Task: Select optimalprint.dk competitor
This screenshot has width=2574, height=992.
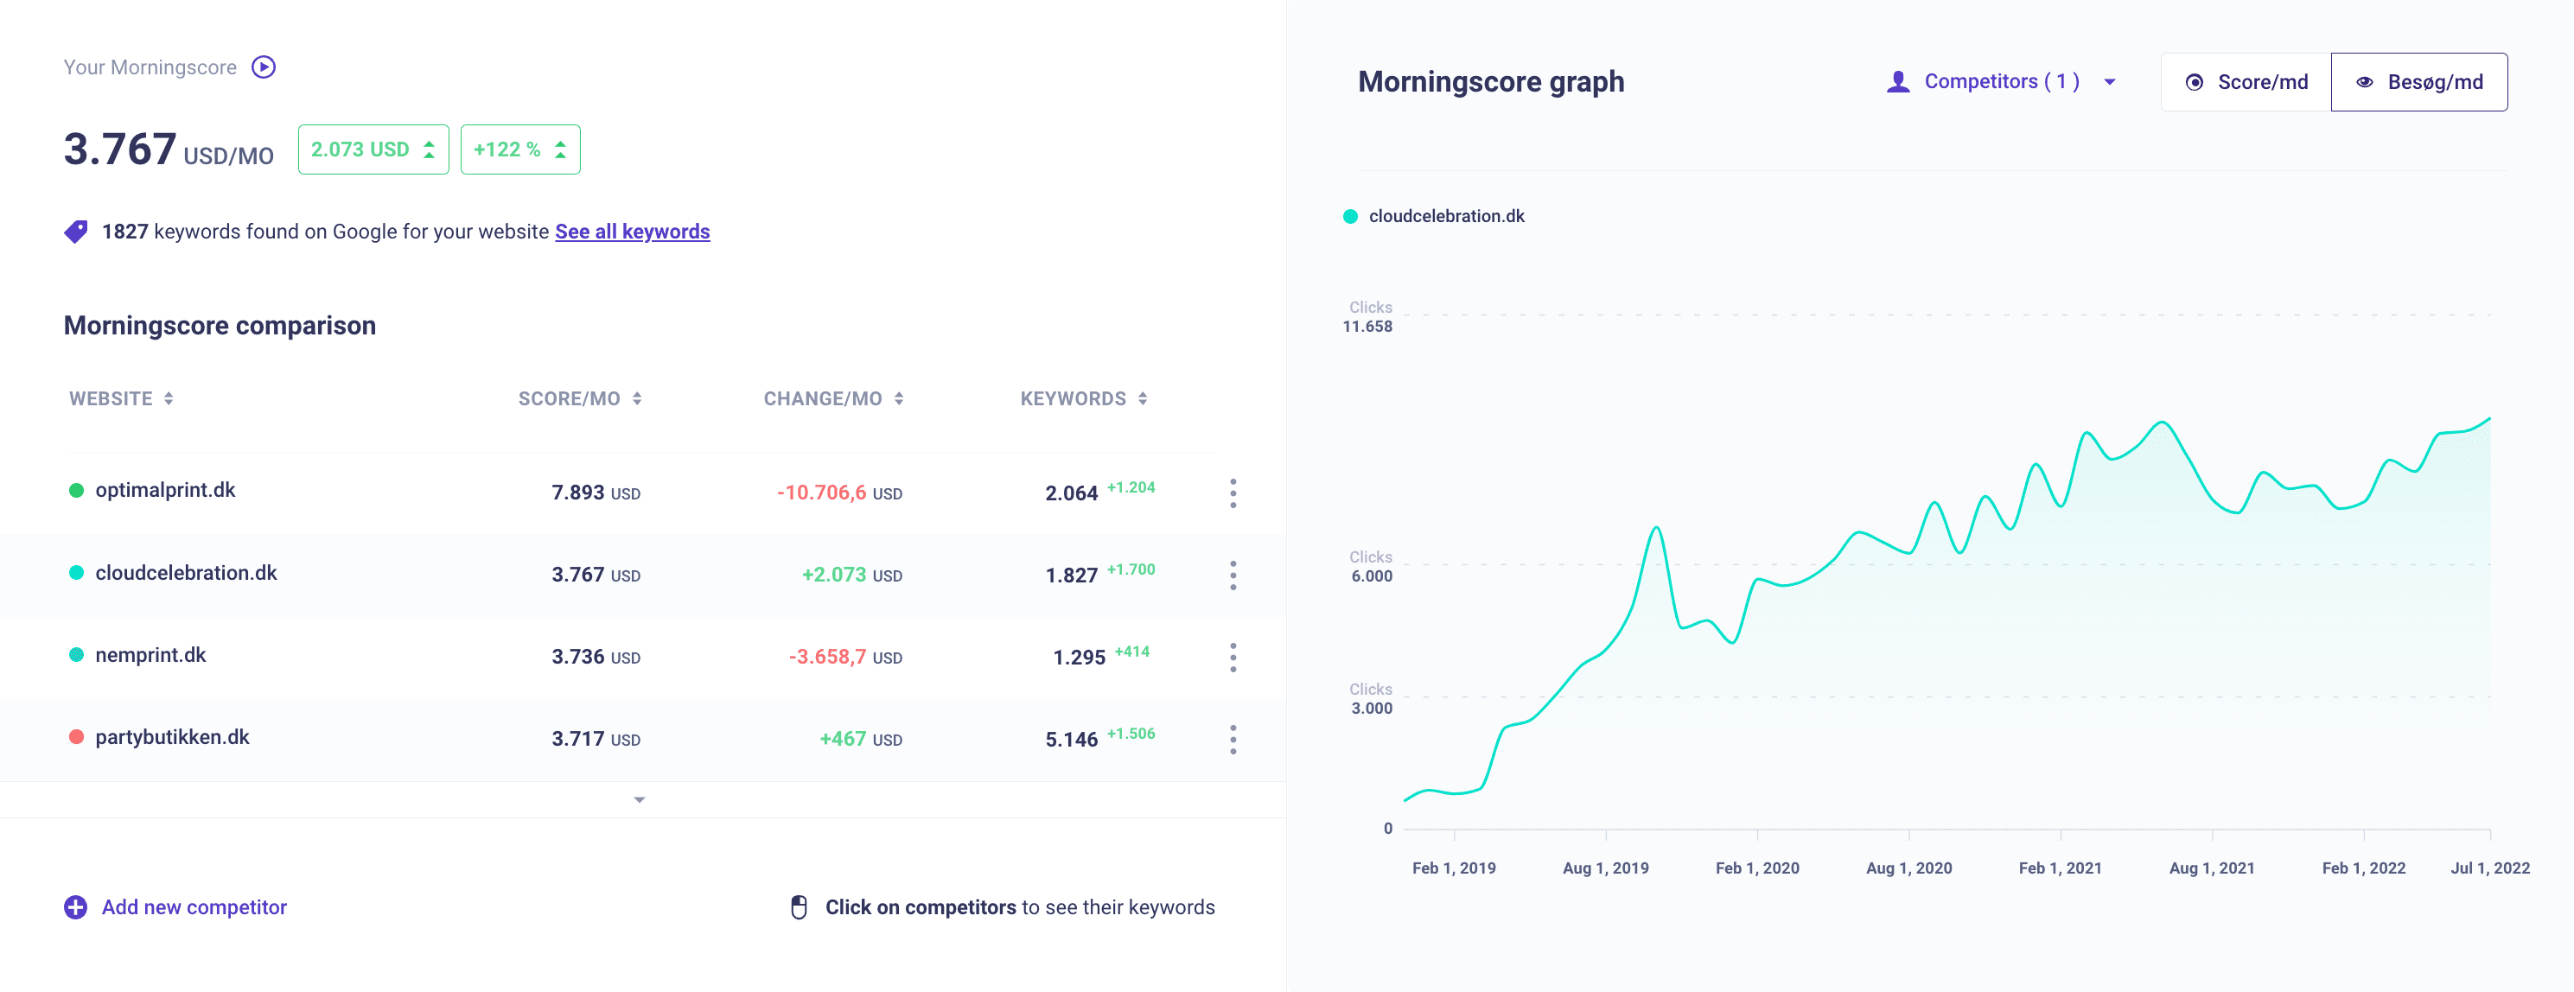Action: tap(166, 491)
